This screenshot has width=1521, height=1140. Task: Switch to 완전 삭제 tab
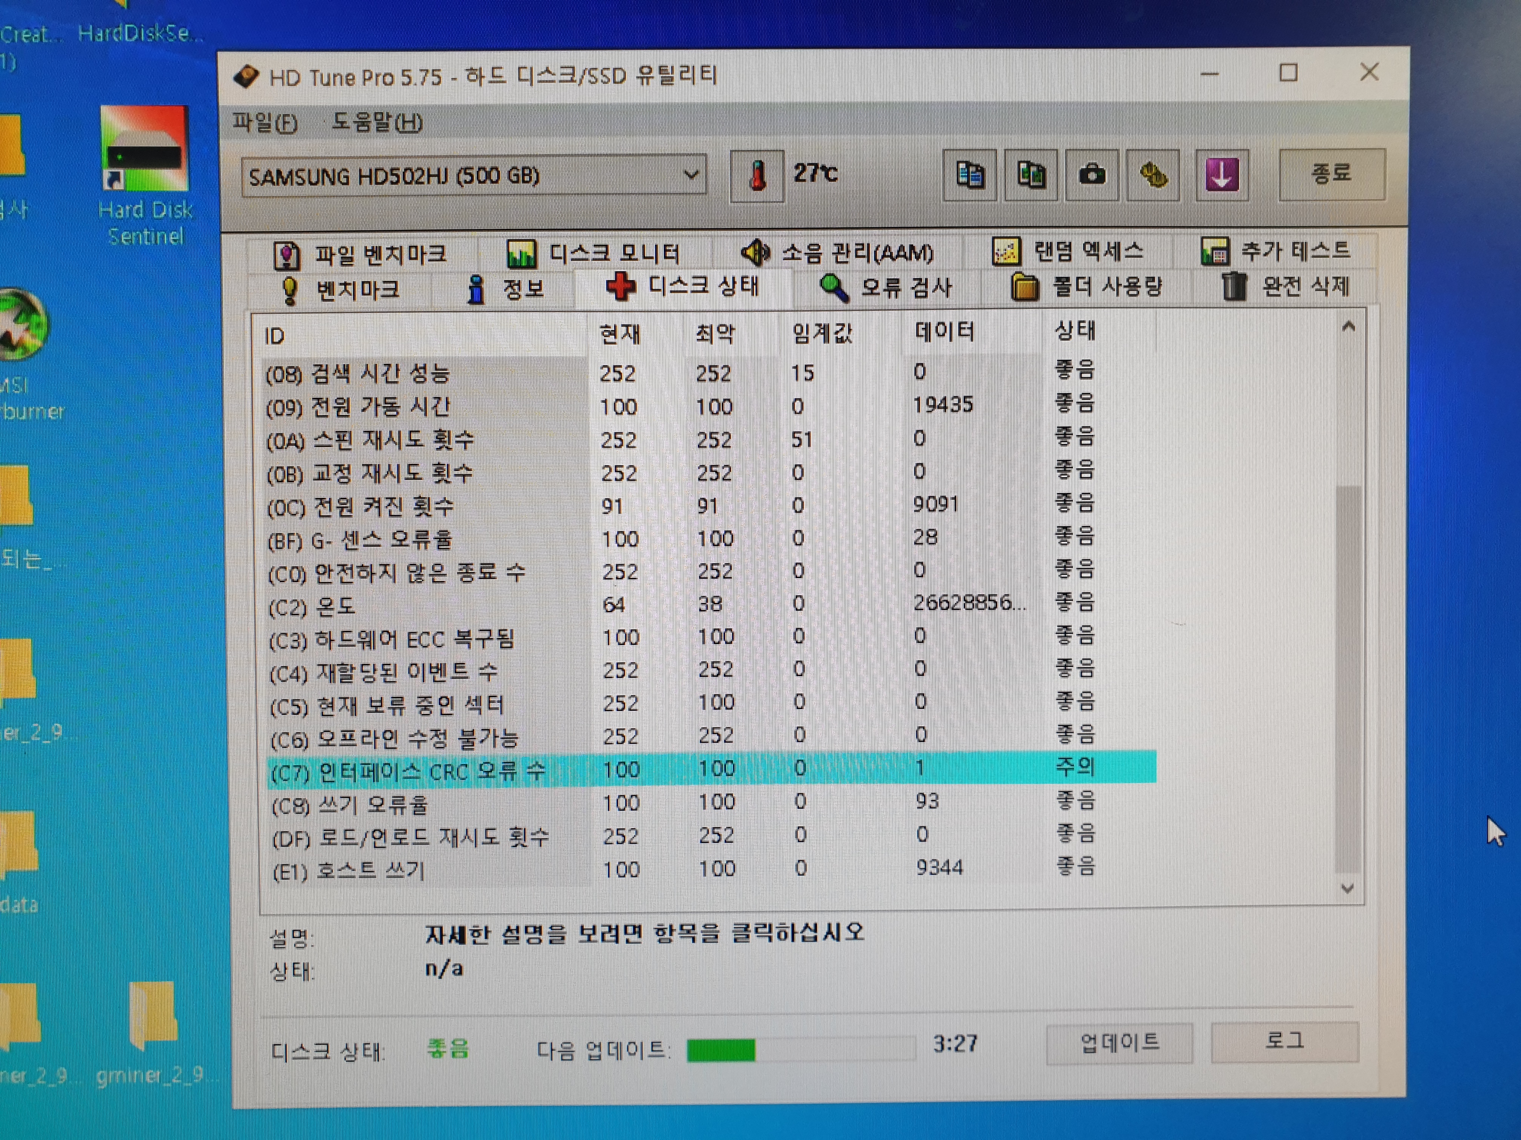1286,285
